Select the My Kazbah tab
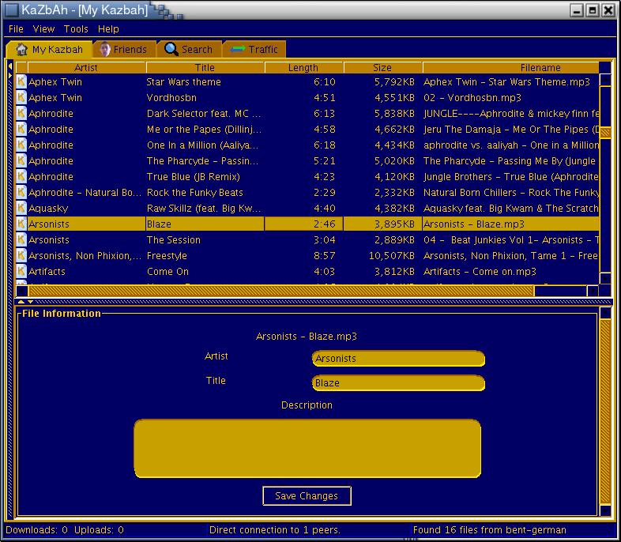Screen dimensions: 621x542 click(x=50, y=50)
